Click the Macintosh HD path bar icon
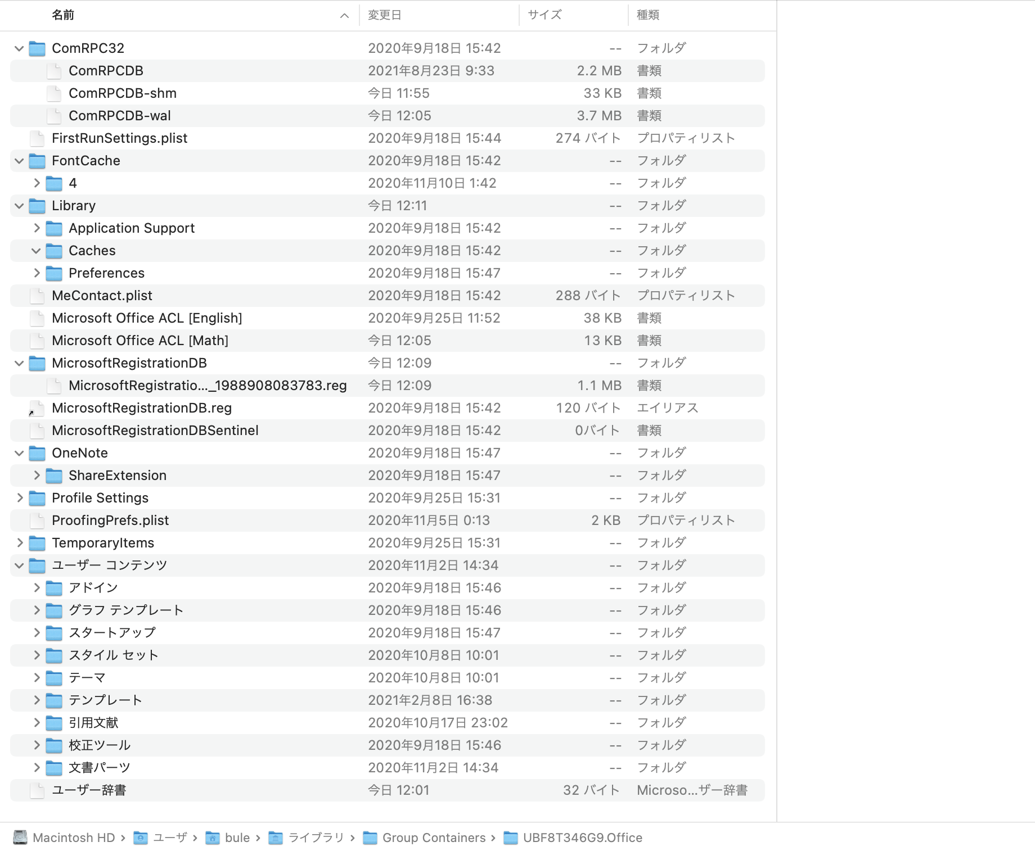 pos(20,838)
